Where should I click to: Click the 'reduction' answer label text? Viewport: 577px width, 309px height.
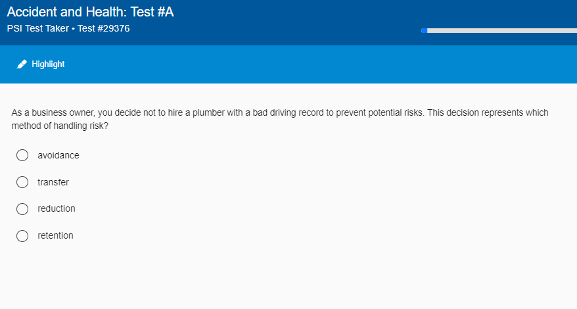[57, 208]
